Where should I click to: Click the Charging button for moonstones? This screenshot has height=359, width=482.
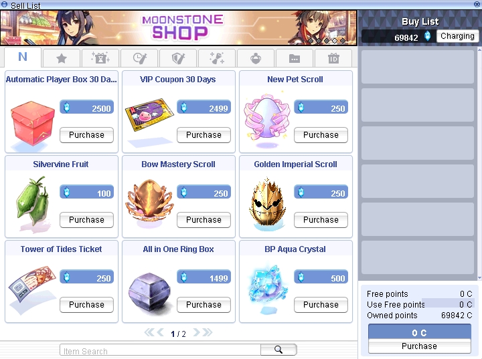457,36
